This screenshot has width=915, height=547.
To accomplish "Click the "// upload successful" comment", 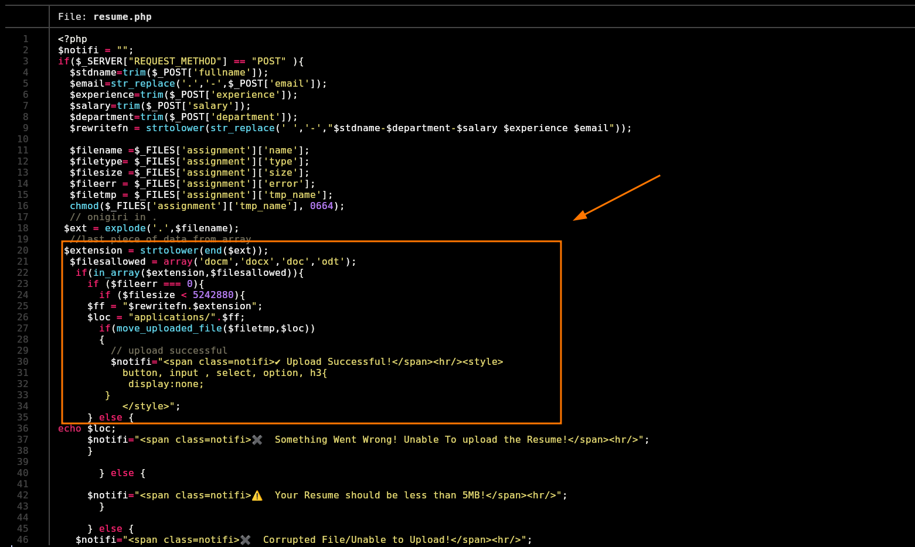I will pos(169,351).
